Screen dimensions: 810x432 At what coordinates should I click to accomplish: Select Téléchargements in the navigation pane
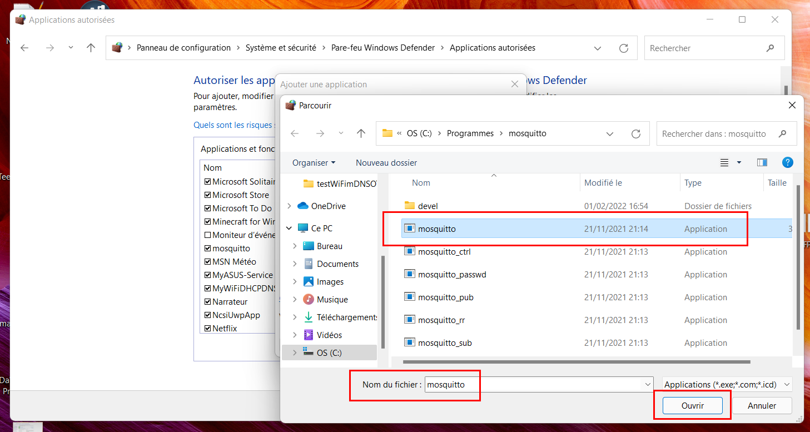[340, 317]
